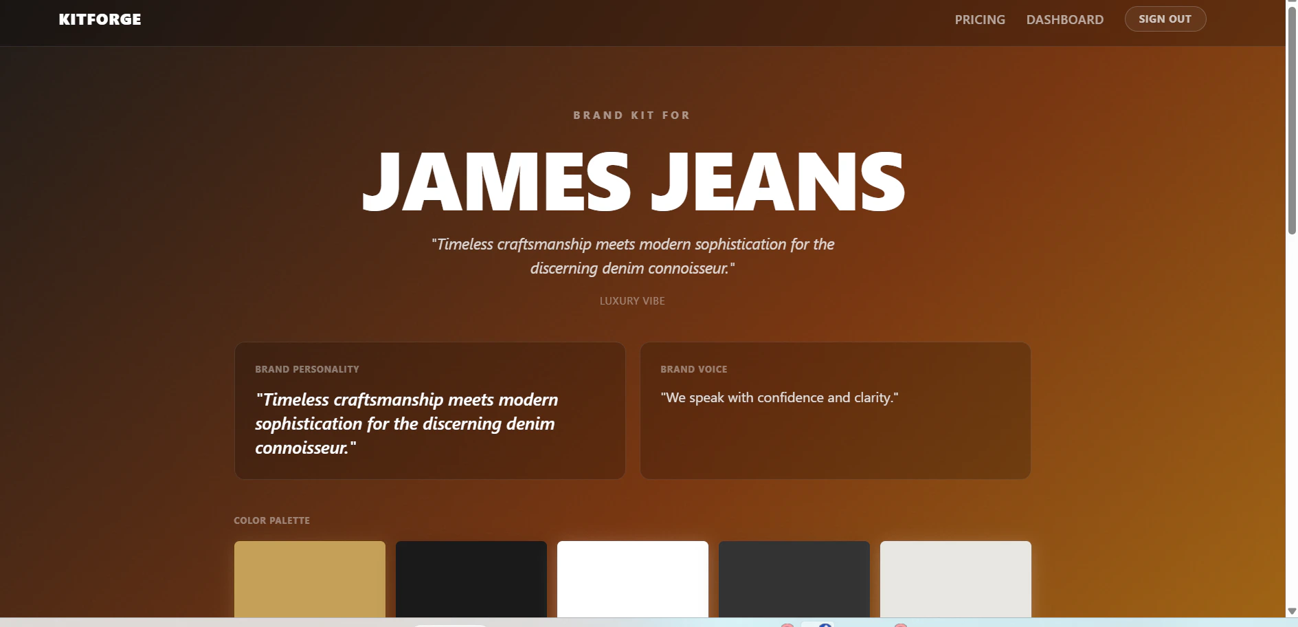The width and height of the screenshot is (1298, 627).
Task: Click the KITFORGE logo
Action: click(x=100, y=19)
